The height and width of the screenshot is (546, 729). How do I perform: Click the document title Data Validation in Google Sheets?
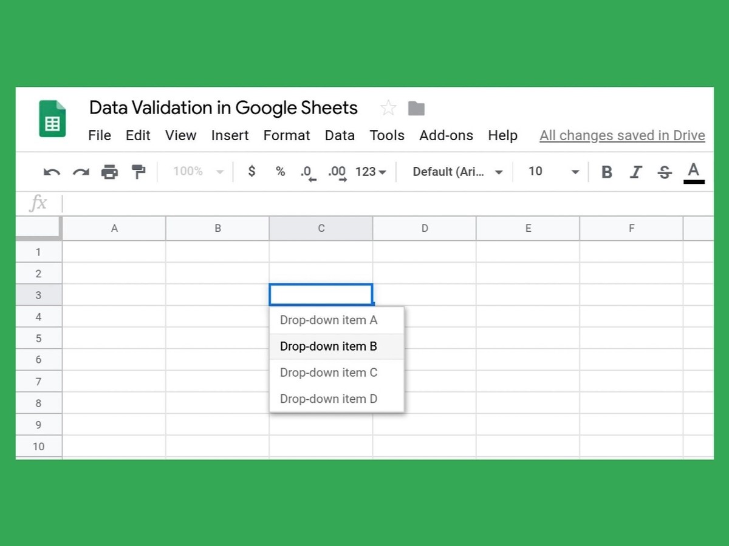tap(224, 108)
